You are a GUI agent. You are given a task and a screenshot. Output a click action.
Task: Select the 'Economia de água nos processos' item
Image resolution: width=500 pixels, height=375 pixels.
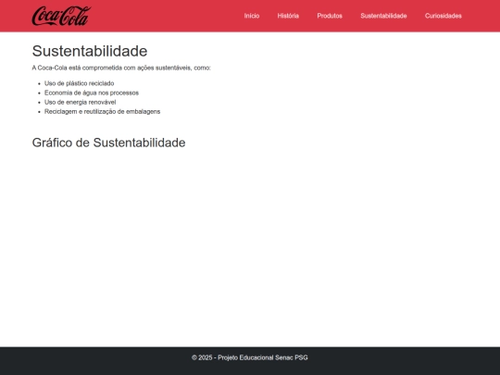92,93
